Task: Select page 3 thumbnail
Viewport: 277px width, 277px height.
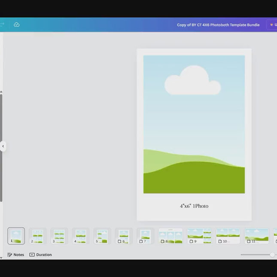Action: pos(59,236)
